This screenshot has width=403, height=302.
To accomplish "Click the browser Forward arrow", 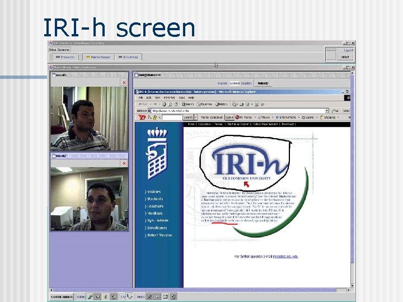I will [x=155, y=104].
